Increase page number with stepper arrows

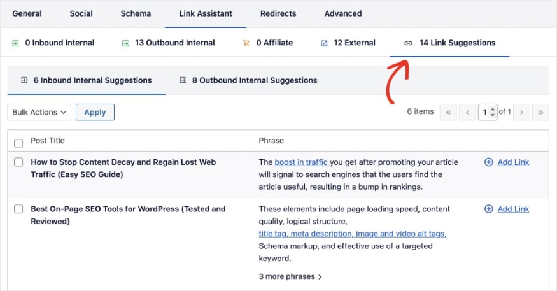pyautogui.click(x=493, y=110)
